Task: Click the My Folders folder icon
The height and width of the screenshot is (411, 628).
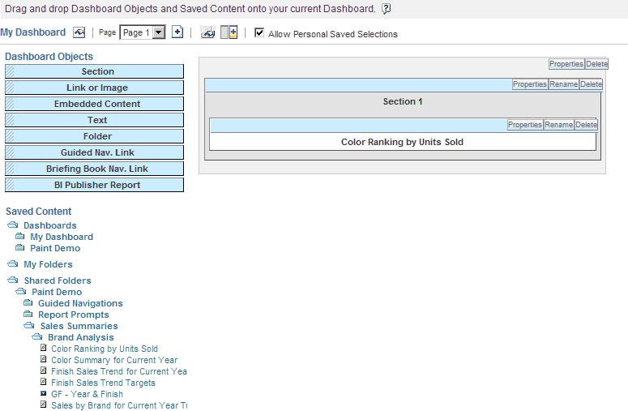Action: pyautogui.click(x=12, y=264)
